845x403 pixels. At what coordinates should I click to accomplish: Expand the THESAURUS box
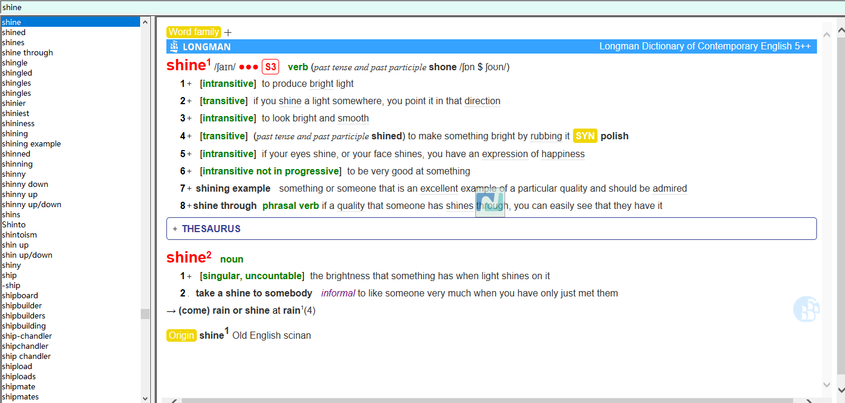tap(175, 229)
